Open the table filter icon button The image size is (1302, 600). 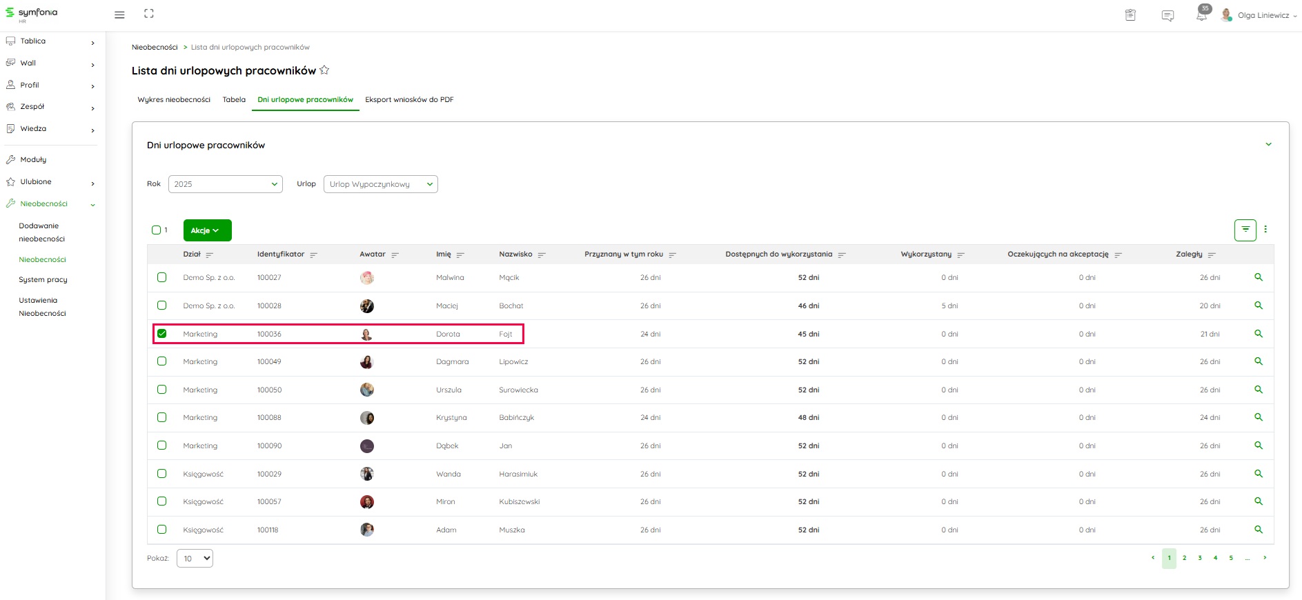[1245, 230]
